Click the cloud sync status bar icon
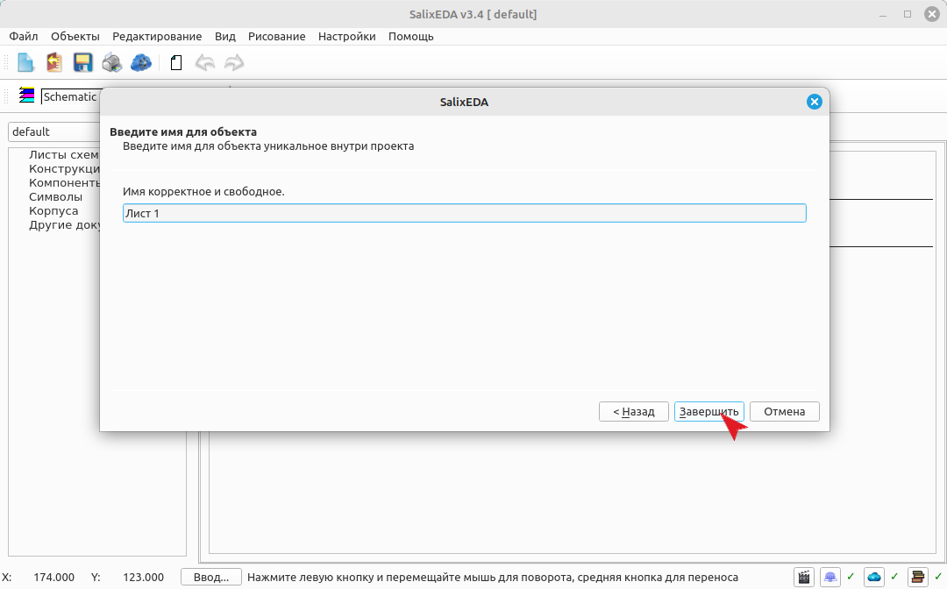947x589 pixels. pyautogui.click(x=874, y=577)
